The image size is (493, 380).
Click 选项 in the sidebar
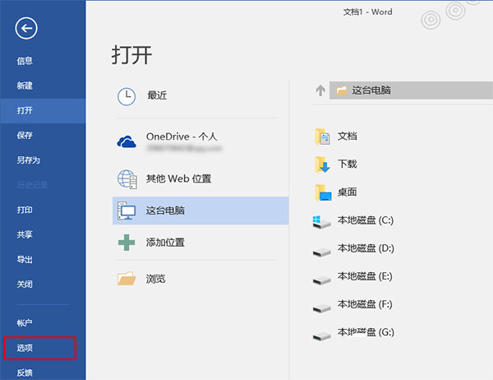click(x=25, y=348)
